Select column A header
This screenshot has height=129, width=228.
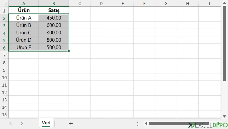tap(24, 3)
